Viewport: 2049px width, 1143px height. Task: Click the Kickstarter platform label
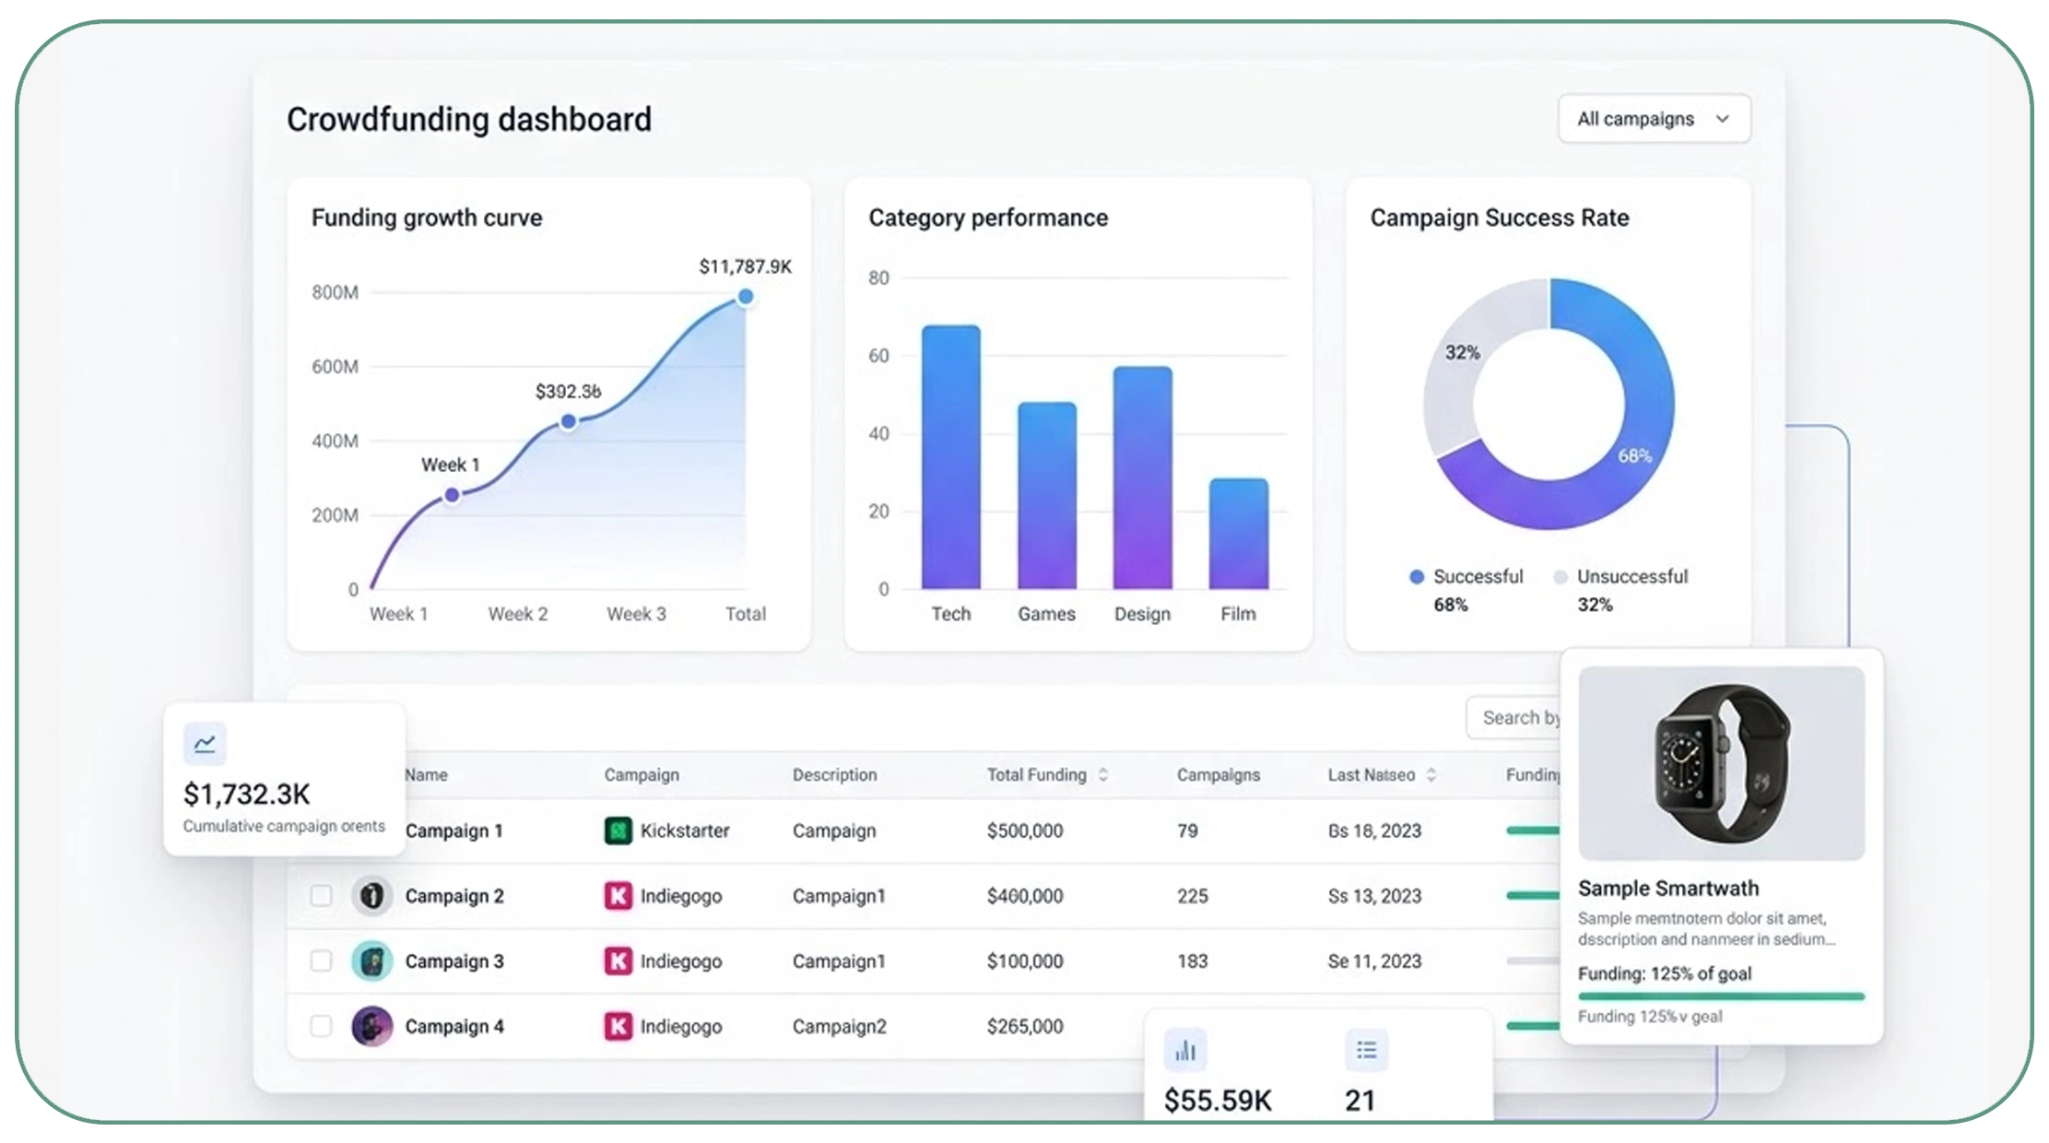(x=685, y=831)
